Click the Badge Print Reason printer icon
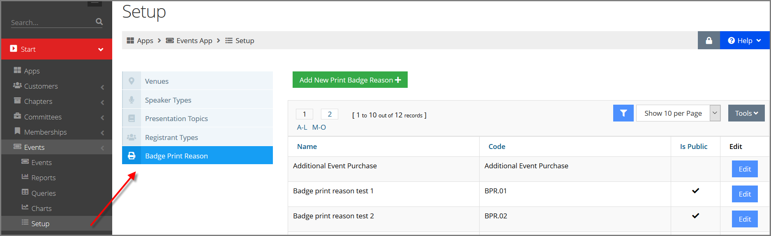The height and width of the screenshot is (236, 771). click(x=132, y=156)
